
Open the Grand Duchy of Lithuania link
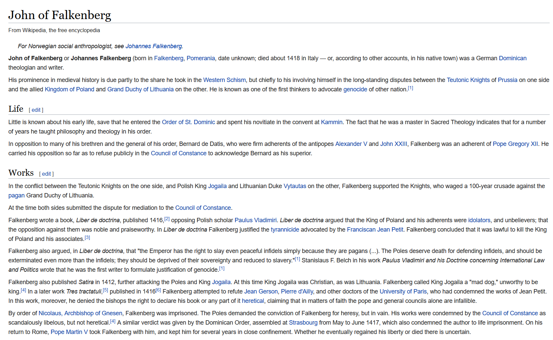141,89
